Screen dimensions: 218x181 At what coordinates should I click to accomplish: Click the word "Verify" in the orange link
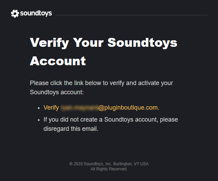pyautogui.click(x=51, y=108)
